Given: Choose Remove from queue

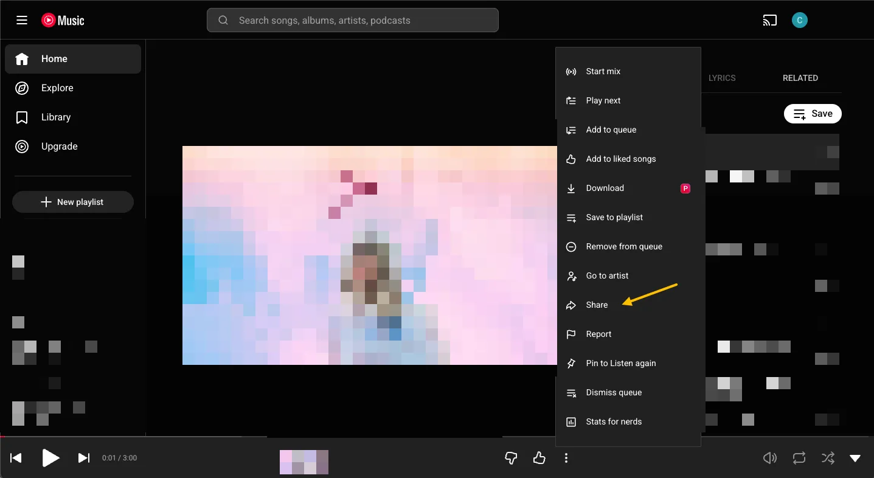Looking at the screenshot, I should (628, 246).
